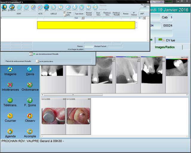Viewport: 191px width, 153px height.
Task: Click the yellow highlighted description field
Action: tap(86, 25)
